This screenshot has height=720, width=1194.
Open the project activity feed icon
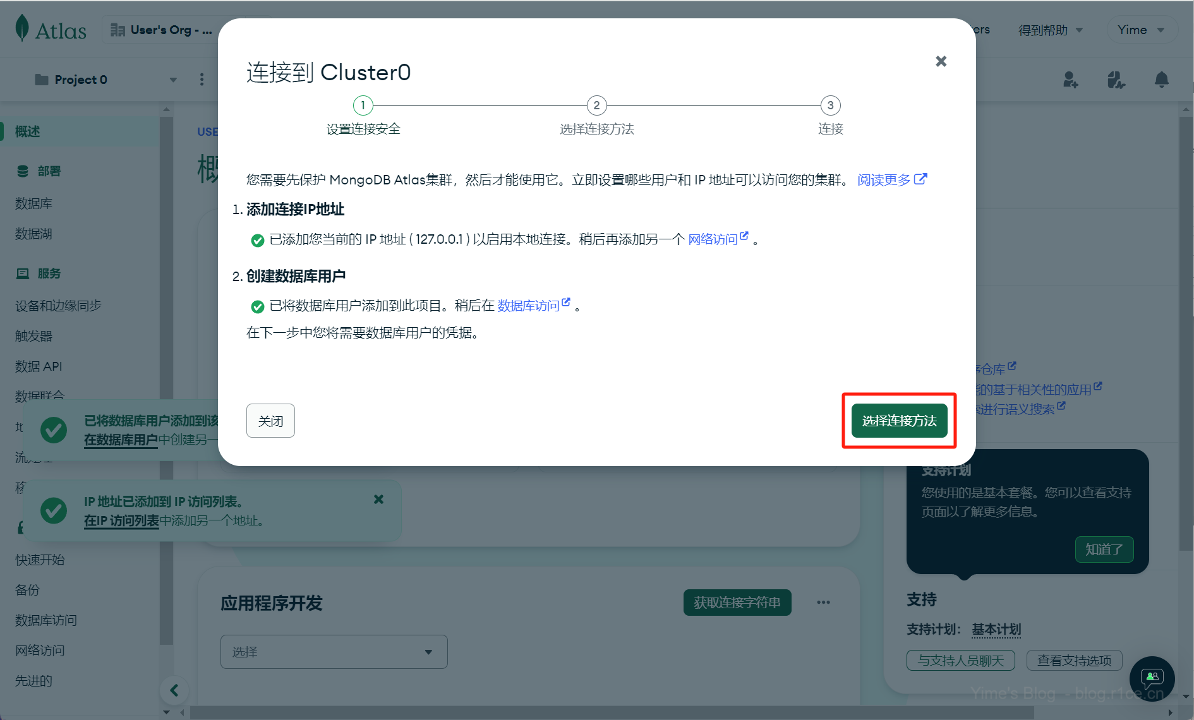pos(1116,80)
